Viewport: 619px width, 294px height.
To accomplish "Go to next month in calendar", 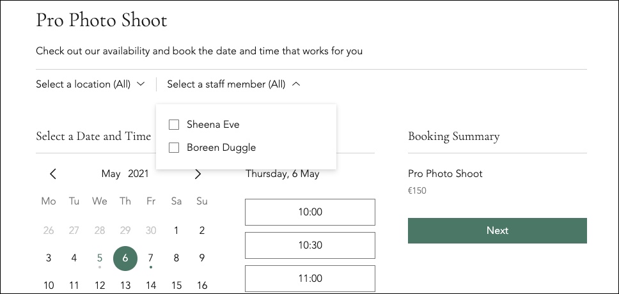I will tap(198, 174).
